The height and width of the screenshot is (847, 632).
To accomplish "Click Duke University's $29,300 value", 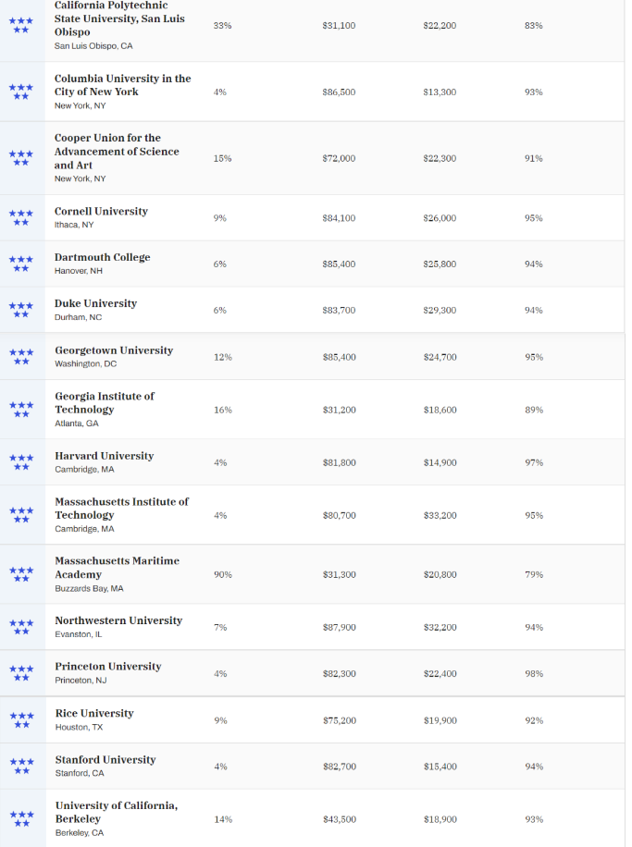I will point(440,310).
